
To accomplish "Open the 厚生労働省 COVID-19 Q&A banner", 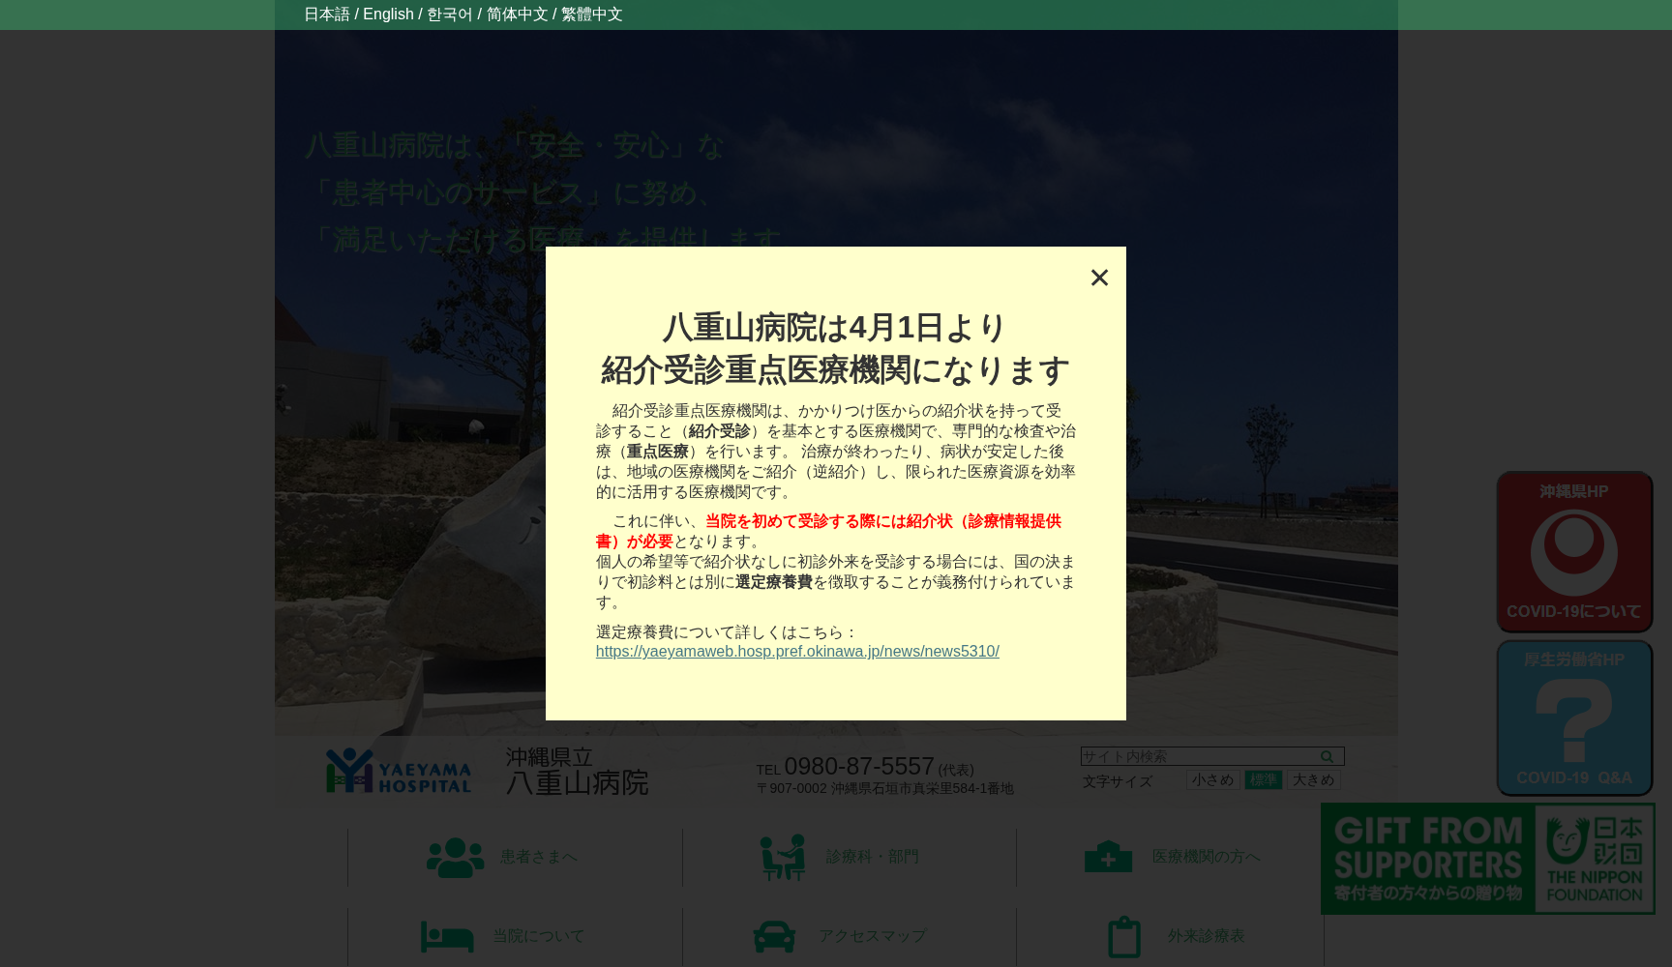I will coord(1574,718).
